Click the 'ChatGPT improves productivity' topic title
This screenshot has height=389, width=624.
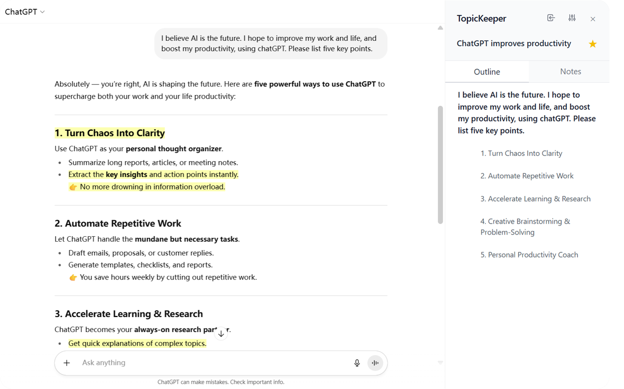pyautogui.click(x=514, y=44)
